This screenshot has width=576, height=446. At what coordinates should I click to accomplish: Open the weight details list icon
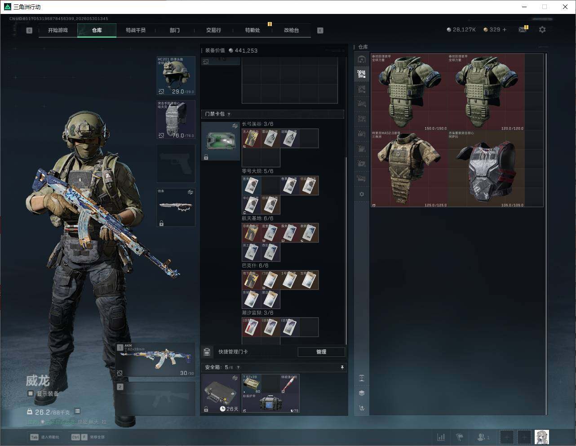click(77, 411)
